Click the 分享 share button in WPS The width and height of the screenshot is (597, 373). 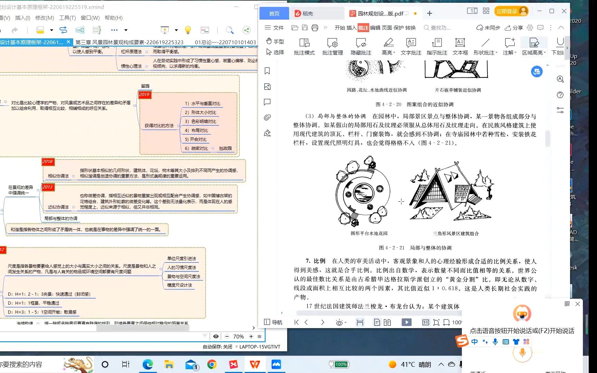[514, 28]
